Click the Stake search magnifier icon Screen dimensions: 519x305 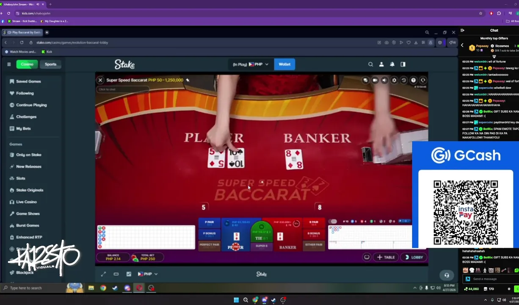click(370, 64)
